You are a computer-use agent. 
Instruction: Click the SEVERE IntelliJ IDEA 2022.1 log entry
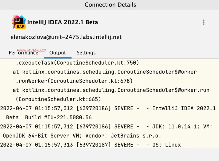pyautogui.click(x=108, y=108)
